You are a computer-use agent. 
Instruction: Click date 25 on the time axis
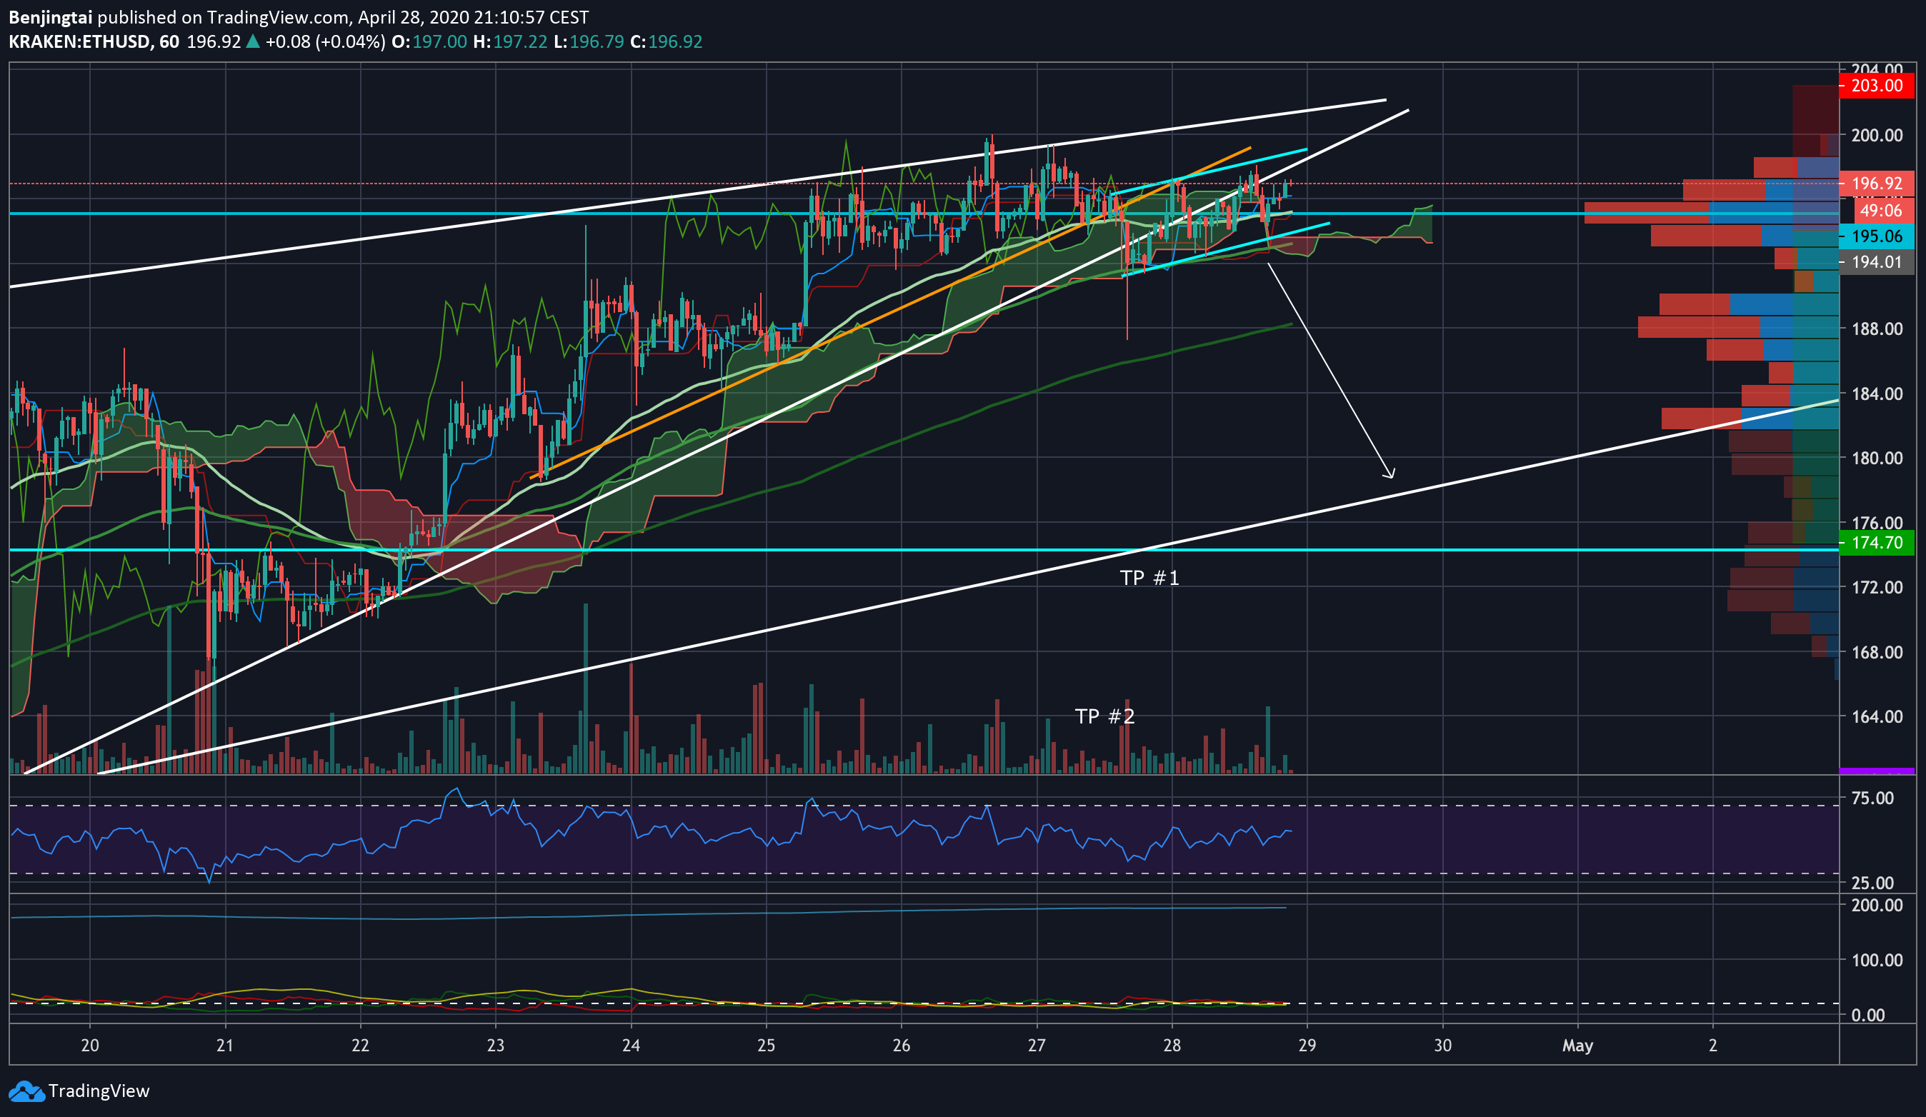click(766, 1045)
